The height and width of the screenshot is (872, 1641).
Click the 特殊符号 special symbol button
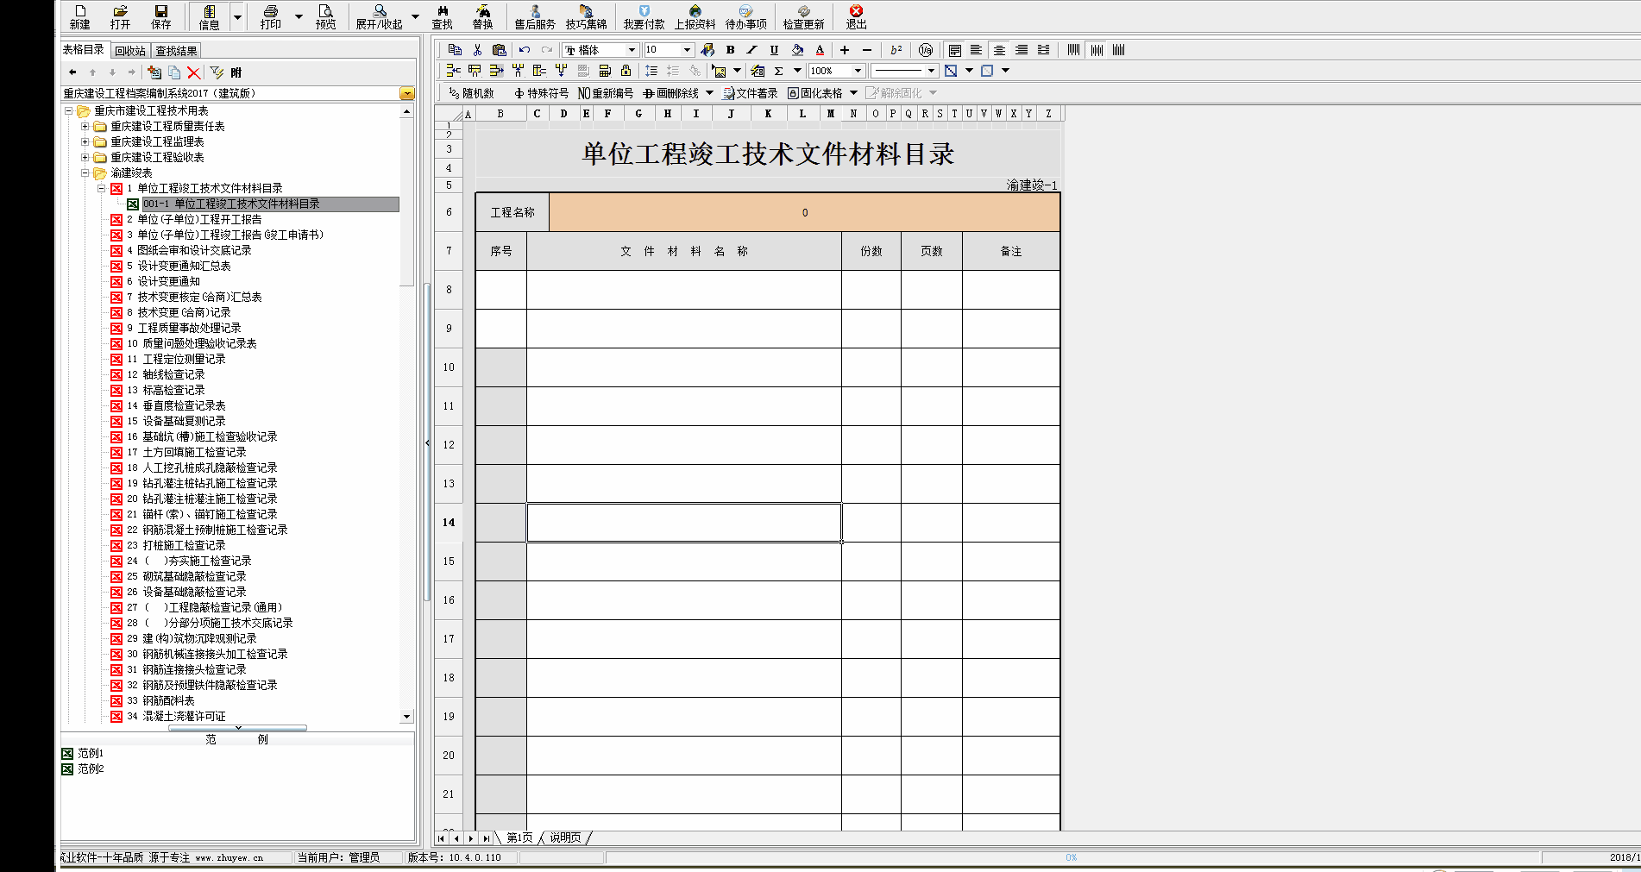[541, 93]
